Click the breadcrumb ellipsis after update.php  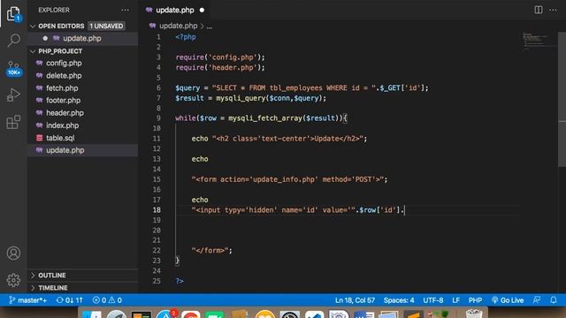coord(210,26)
